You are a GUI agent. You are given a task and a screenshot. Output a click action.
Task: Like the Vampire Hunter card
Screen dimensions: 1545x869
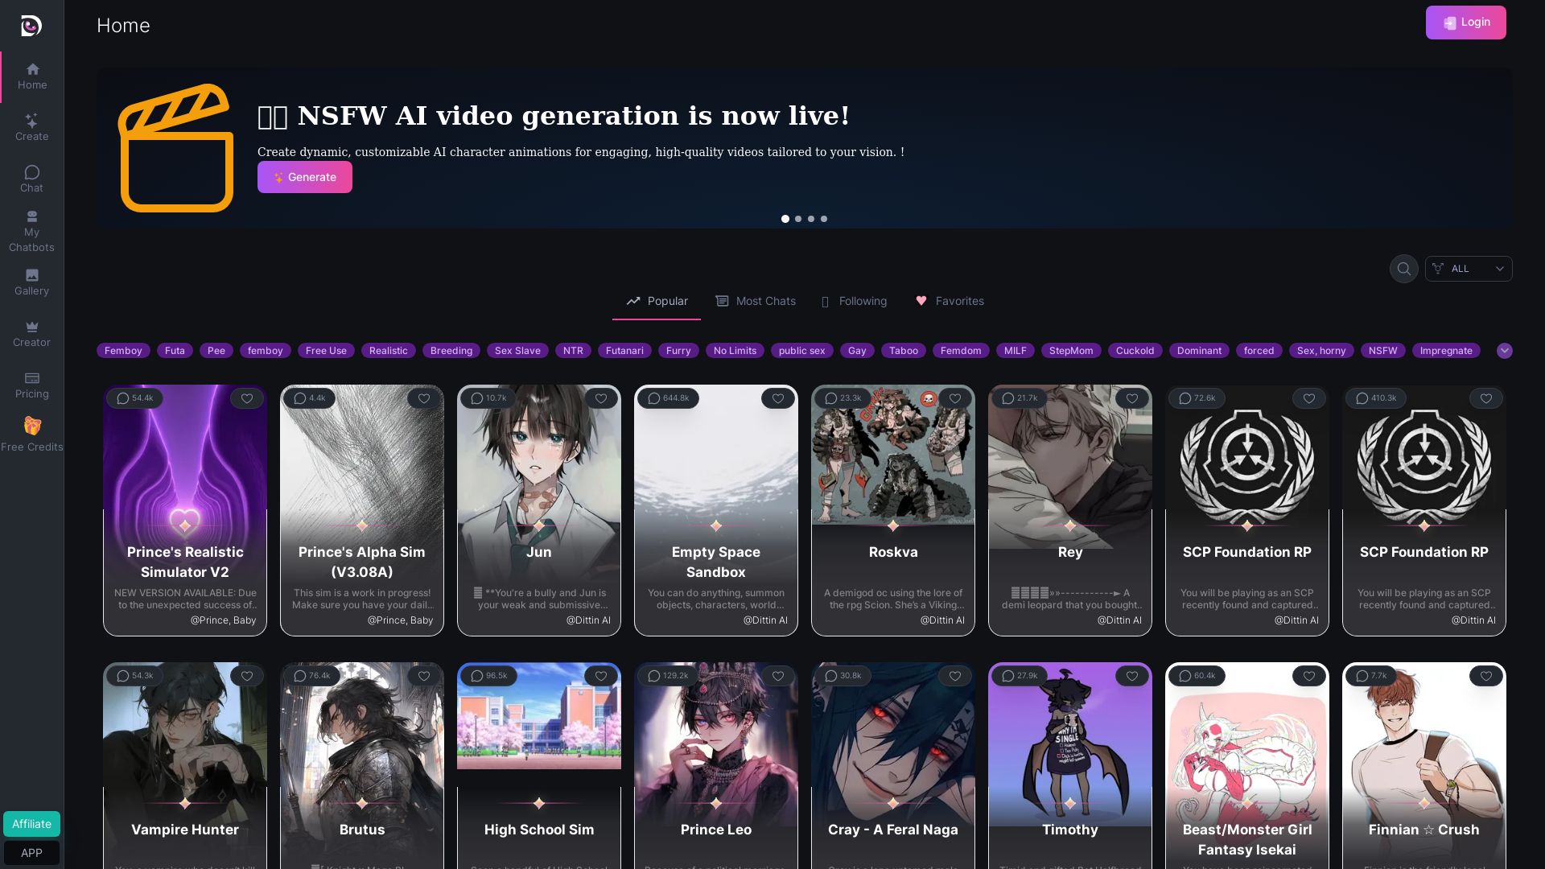(247, 676)
